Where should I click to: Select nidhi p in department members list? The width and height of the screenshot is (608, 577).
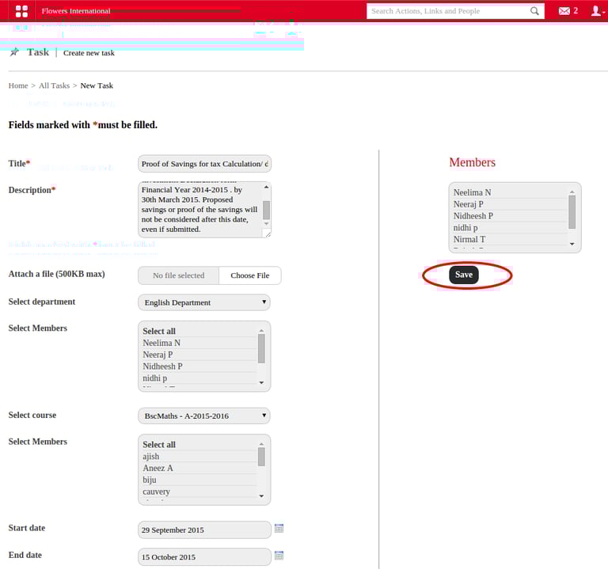click(x=199, y=378)
